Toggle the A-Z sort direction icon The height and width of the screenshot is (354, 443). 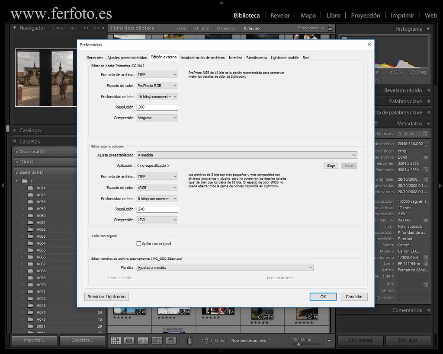pos(206,341)
